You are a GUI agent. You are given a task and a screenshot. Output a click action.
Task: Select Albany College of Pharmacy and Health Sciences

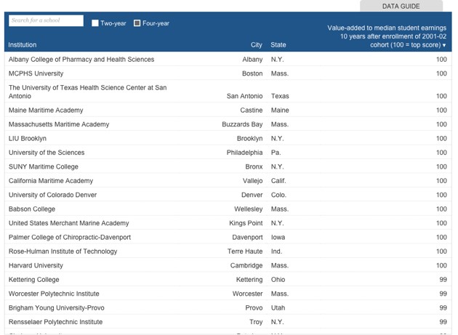point(81,60)
